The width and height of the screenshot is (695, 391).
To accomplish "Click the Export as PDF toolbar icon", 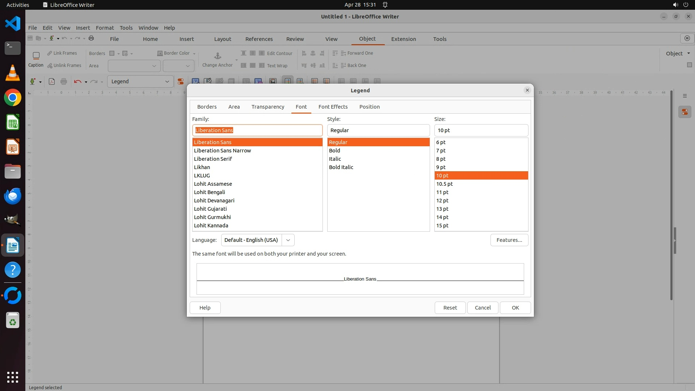I will point(52,81).
